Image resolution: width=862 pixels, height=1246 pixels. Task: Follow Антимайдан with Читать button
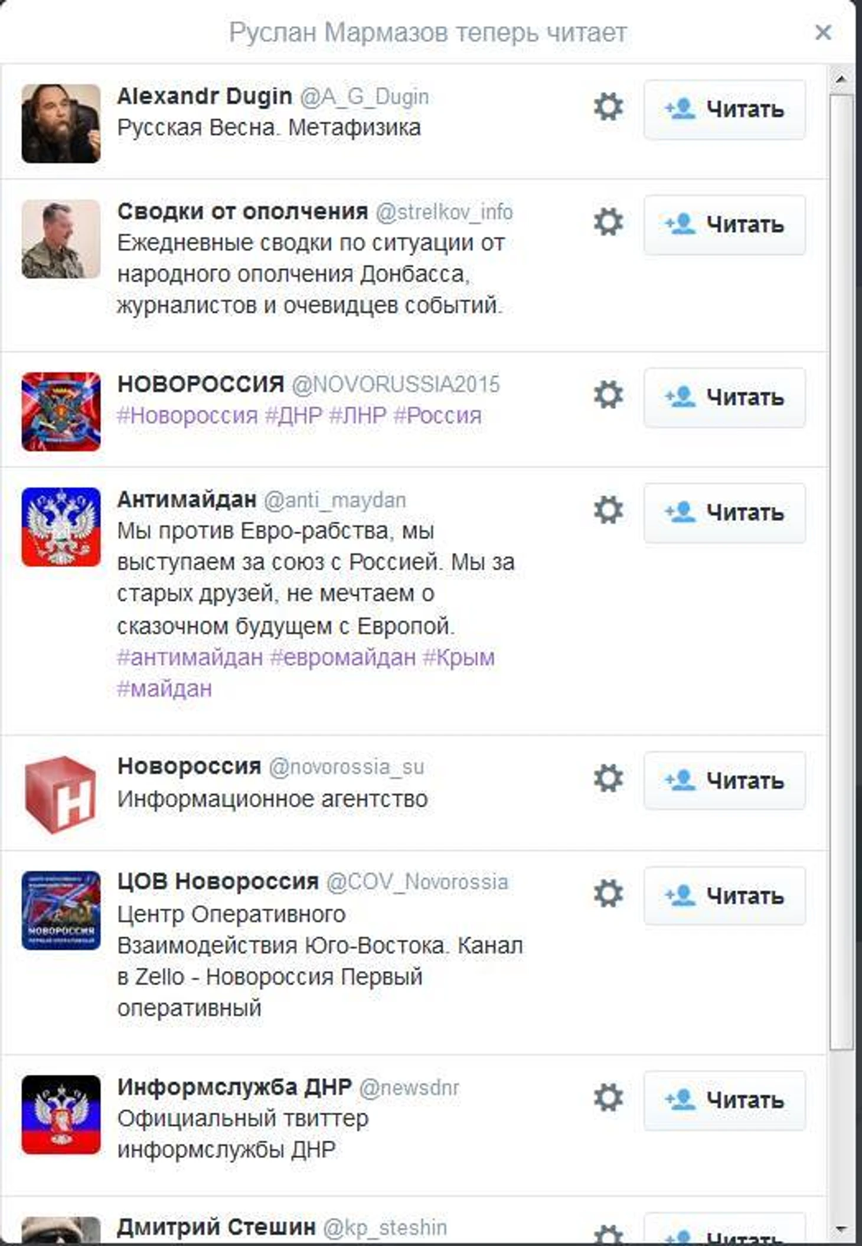click(724, 512)
